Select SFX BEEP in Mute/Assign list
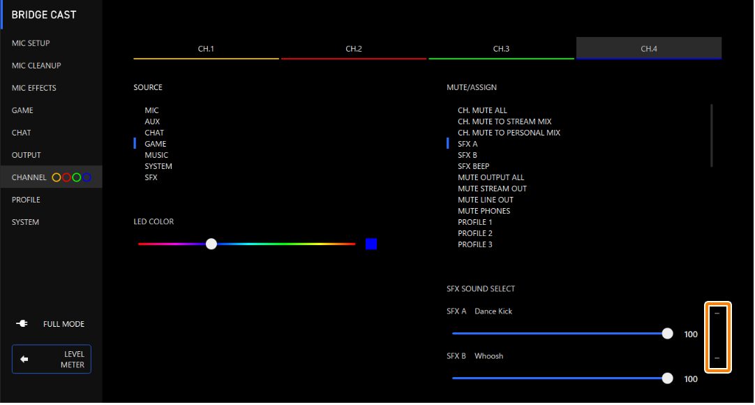The image size is (755, 405). tap(473, 167)
